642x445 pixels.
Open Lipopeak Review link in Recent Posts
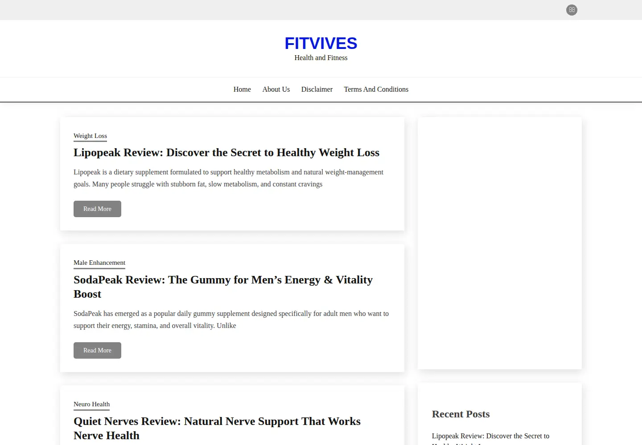click(x=490, y=439)
